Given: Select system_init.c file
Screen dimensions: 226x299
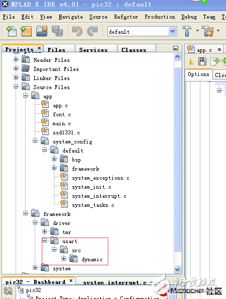Looking at the screenshot, I should click(91, 187).
